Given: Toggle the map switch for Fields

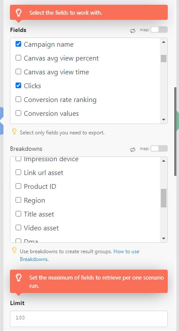Looking at the screenshot, I should coord(159,30).
